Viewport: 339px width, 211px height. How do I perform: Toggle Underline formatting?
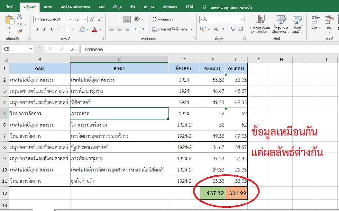[x=52, y=29]
